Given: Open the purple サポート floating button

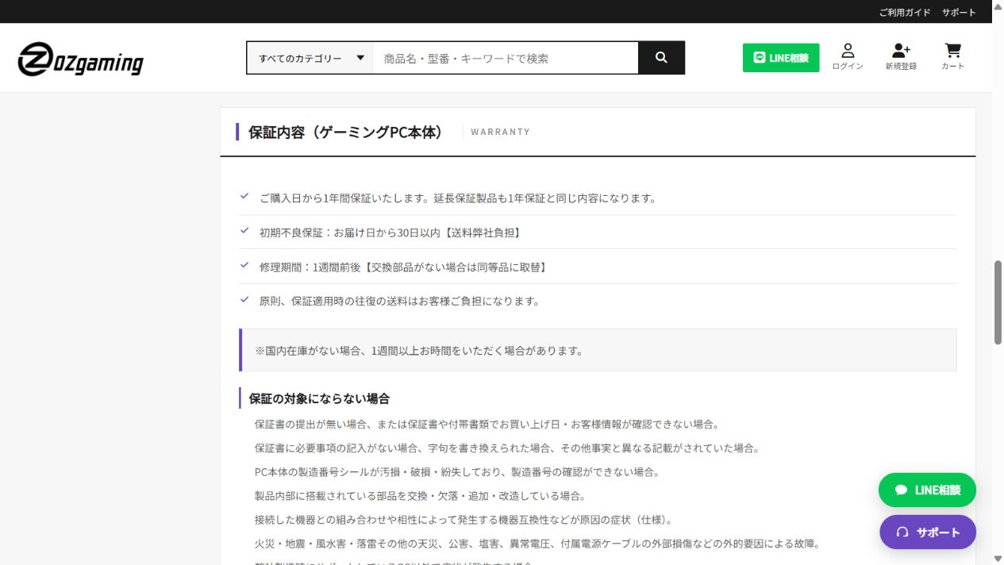Looking at the screenshot, I should coord(927,532).
